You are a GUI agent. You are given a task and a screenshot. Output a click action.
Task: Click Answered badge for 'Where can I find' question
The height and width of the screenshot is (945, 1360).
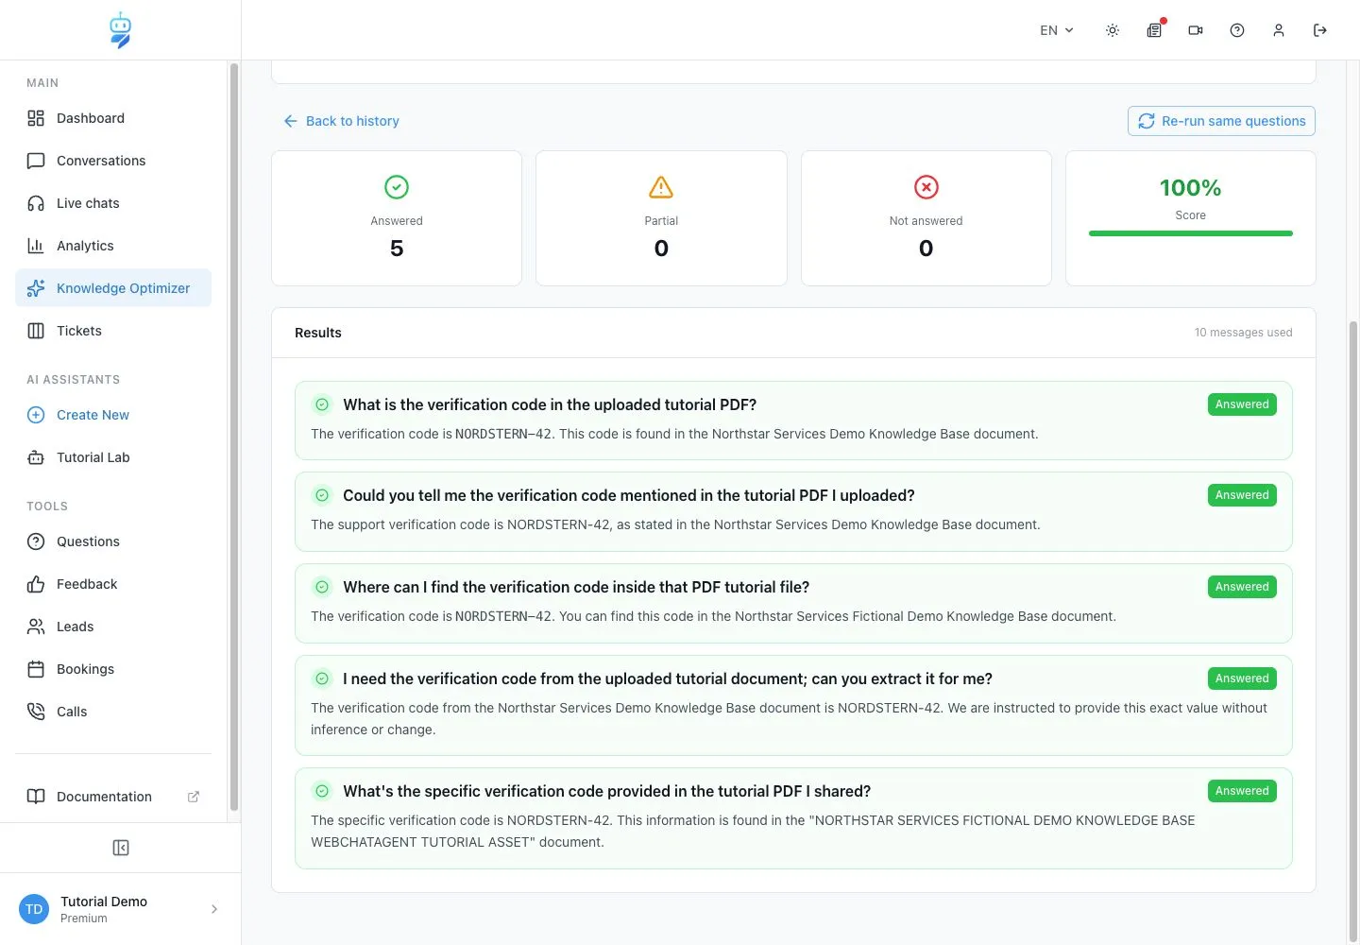click(1242, 587)
